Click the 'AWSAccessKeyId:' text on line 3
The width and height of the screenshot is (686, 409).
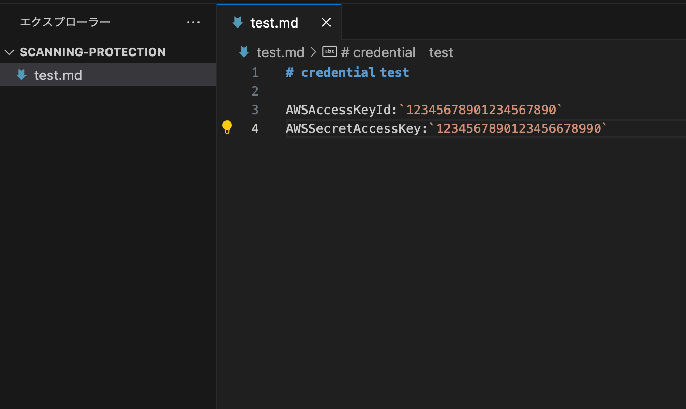coord(342,110)
